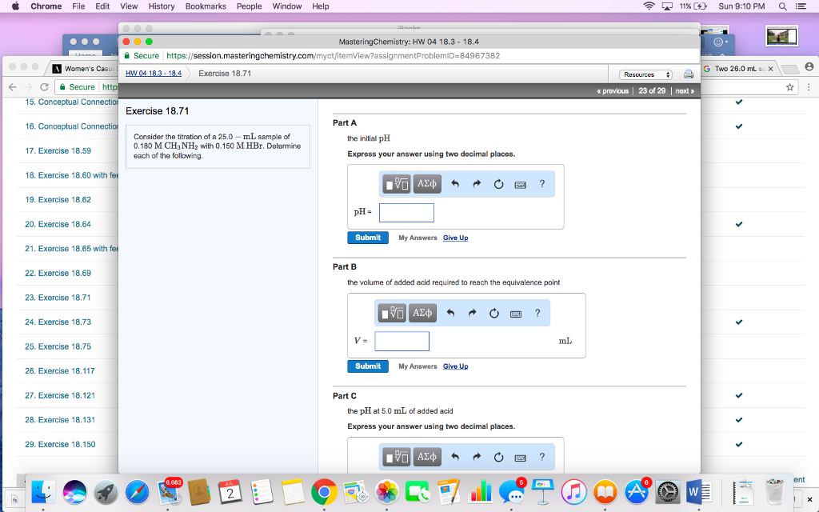This screenshot has width=819, height=512.
Task: Reload page in background Chrome window
Action: [x=45, y=87]
